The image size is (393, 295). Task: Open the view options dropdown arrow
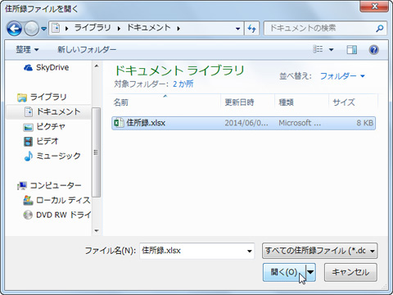tap(332, 50)
